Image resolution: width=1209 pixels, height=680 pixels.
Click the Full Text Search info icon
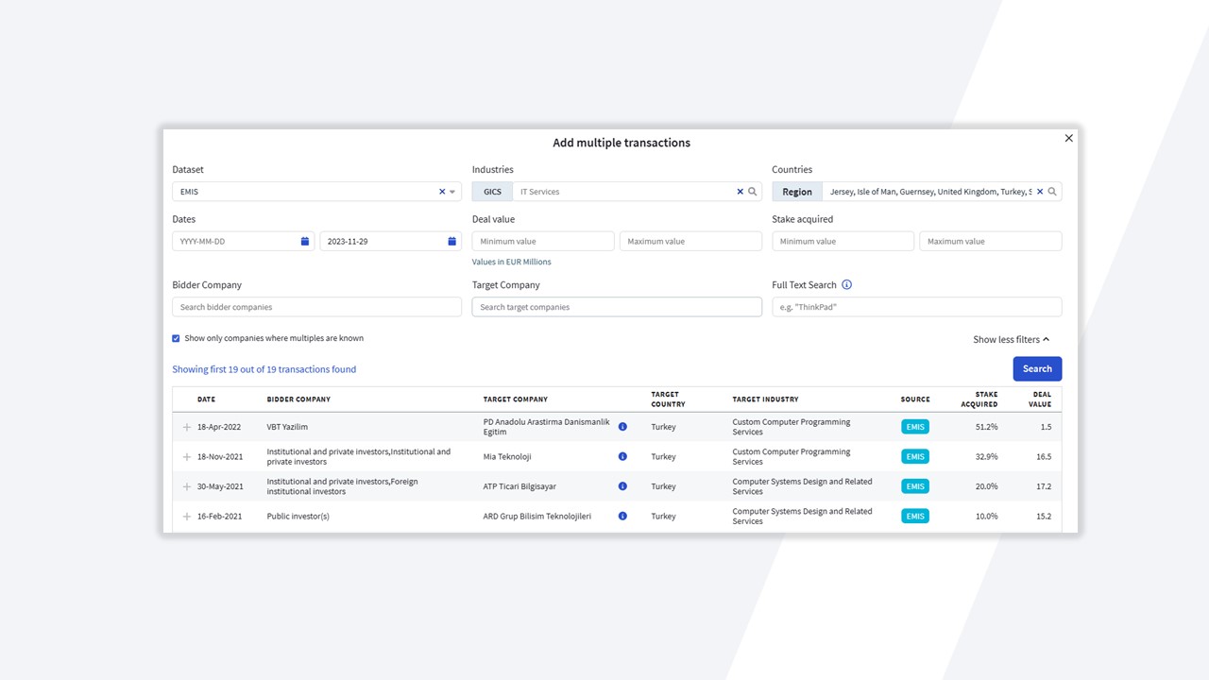[x=846, y=285]
